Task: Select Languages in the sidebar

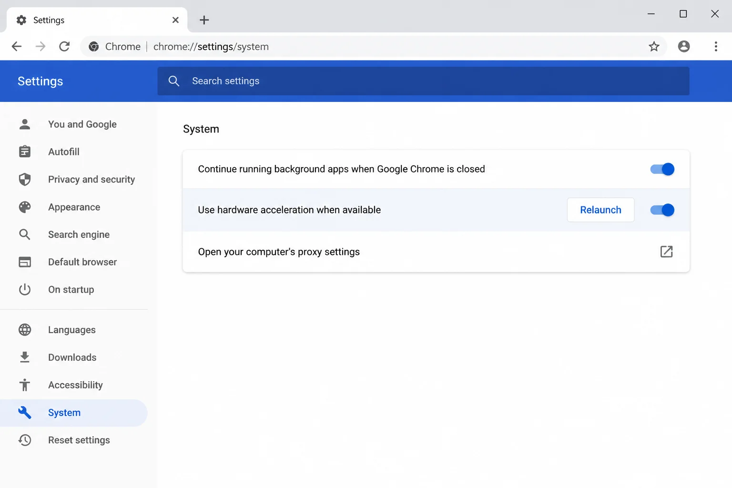Action: [x=74, y=330]
